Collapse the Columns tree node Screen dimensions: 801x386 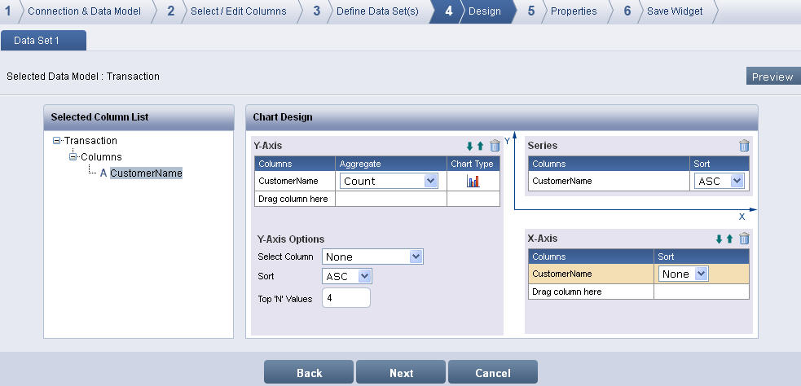[x=73, y=156]
